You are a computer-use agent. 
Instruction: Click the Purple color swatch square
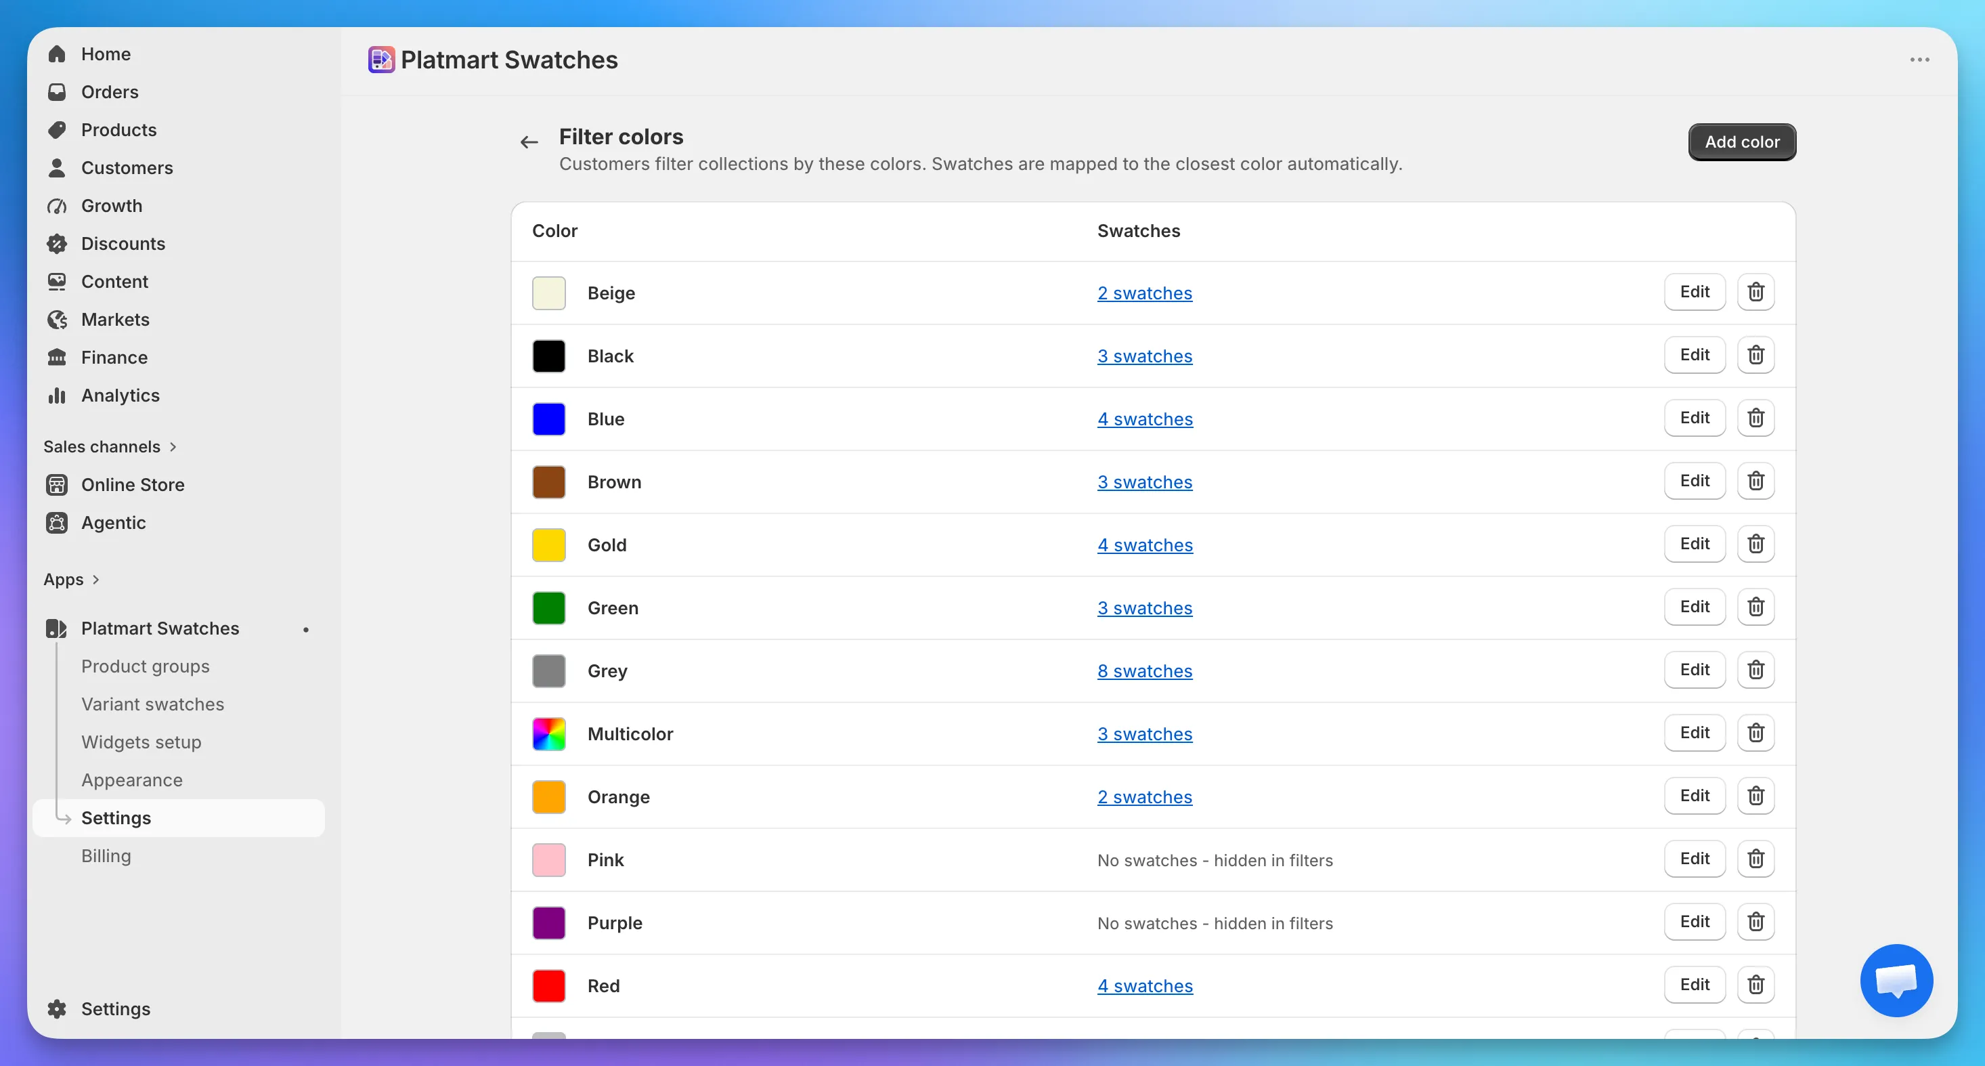pyautogui.click(x=548, y=922)
